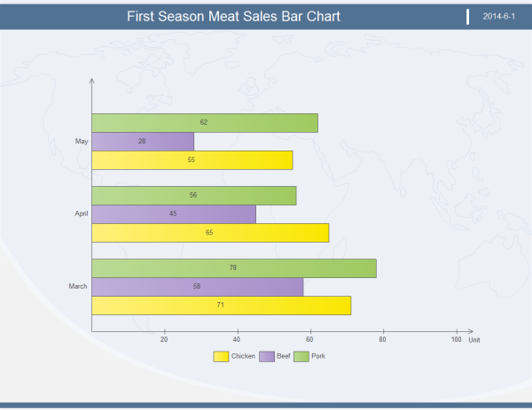Pick the March Chicken bar labeled 71
Viewport: 532px width, 410px height.
(222, 306)
